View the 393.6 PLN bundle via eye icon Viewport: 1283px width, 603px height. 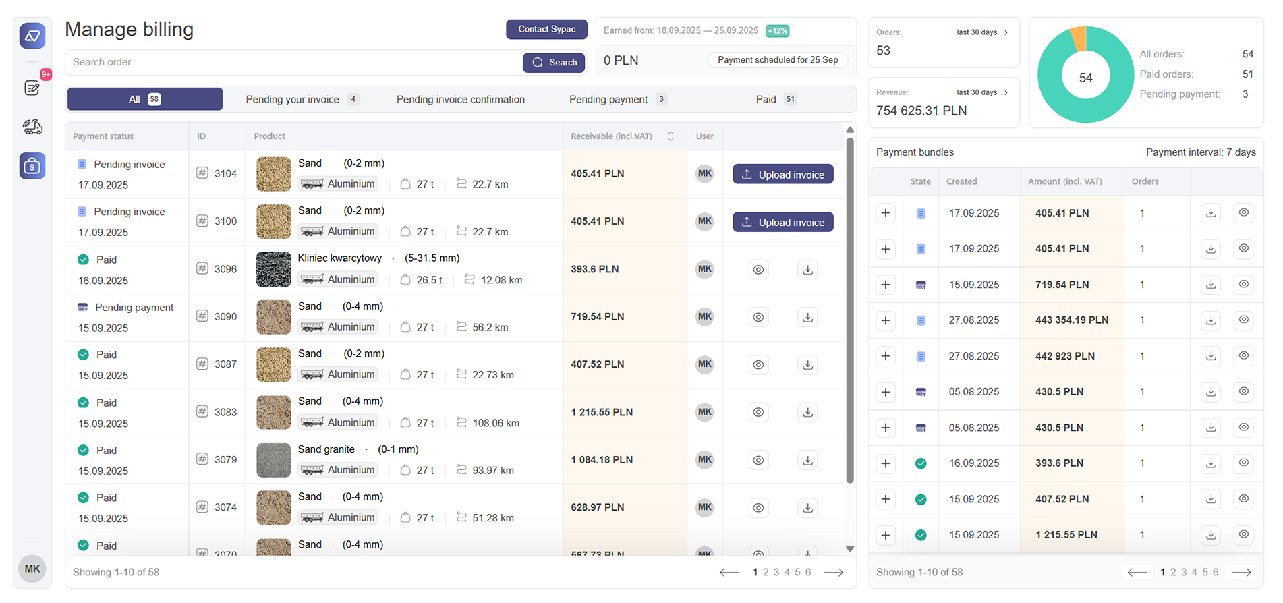point(1243,463)
